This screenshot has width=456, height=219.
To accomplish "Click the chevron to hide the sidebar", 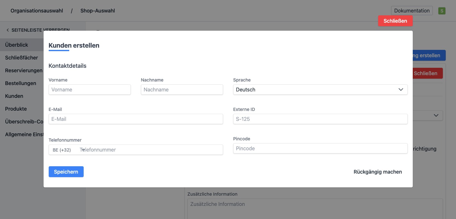I will pyautogui.click(x=8, y=30).
